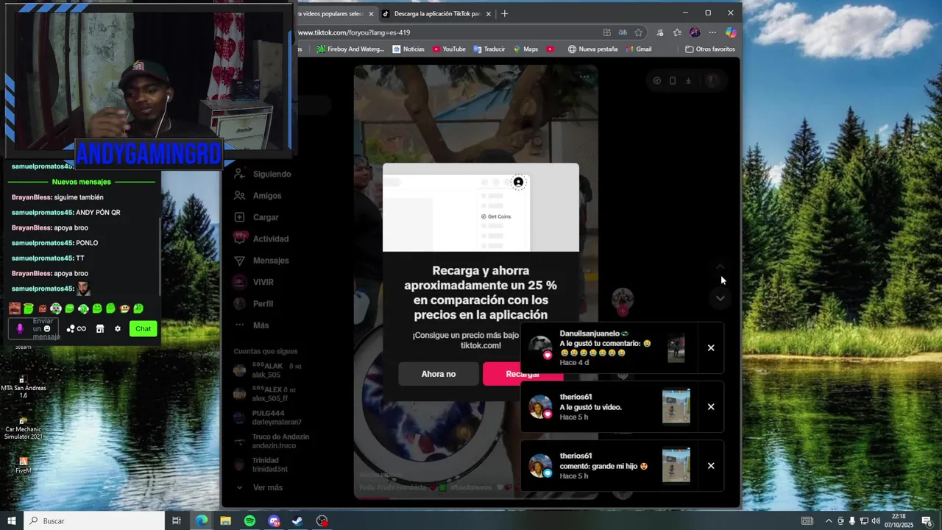The height and width of the screenshot is (530, 942).
Task: Click the Recargar button in the popup
Action: 523,374
